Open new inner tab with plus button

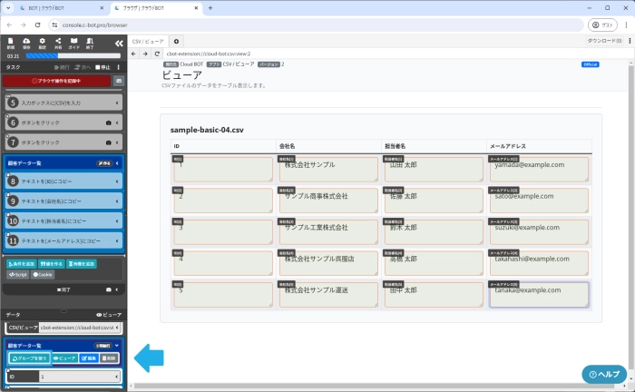tap(177, 41)
